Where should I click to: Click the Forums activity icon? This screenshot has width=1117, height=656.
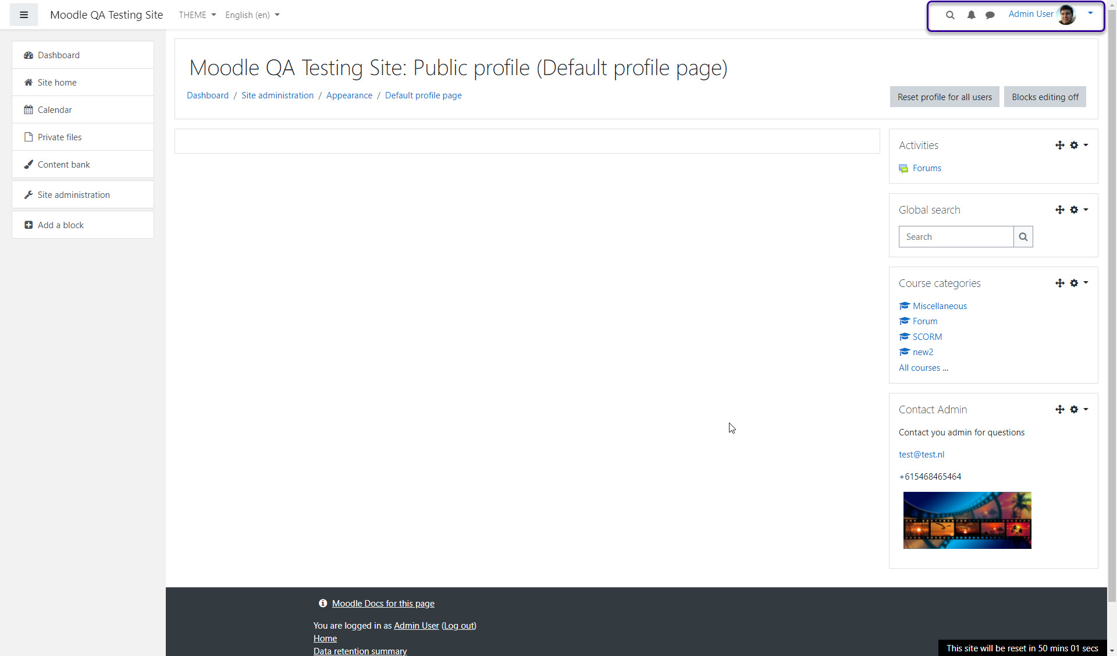[903, 168]
